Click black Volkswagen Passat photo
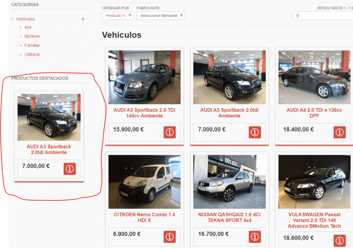This screenshot has height=248, width=353. point(314,182)
